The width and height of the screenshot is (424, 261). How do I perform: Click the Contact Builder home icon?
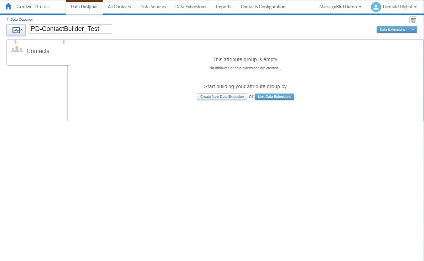coord(8,6)
